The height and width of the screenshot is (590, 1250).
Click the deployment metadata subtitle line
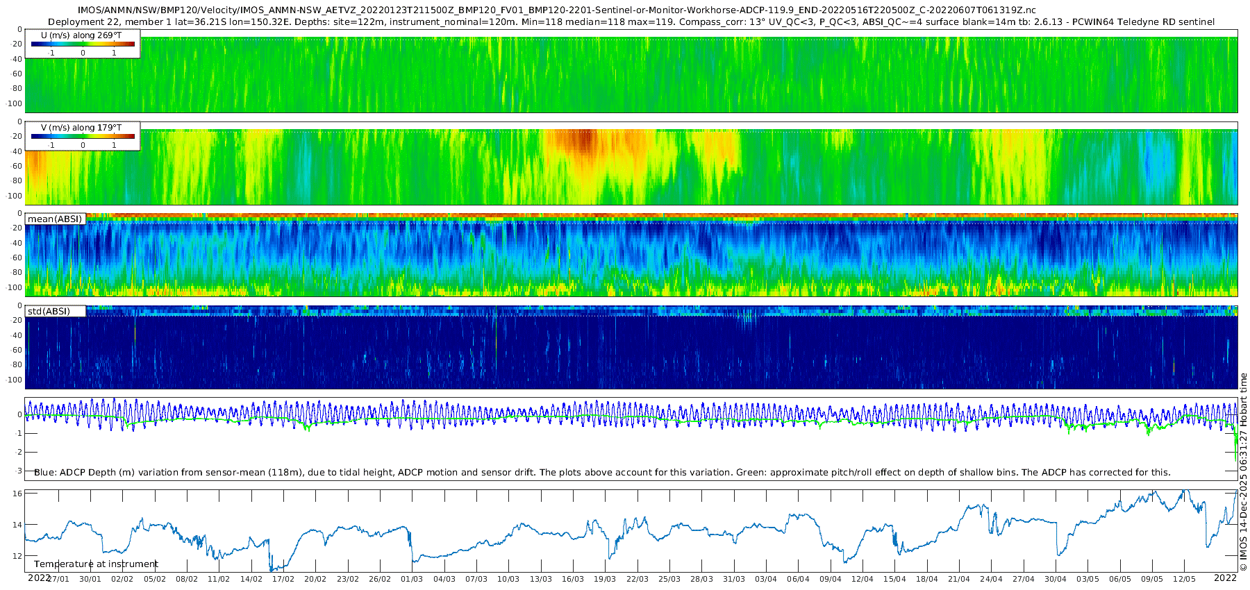pos(631,22)
